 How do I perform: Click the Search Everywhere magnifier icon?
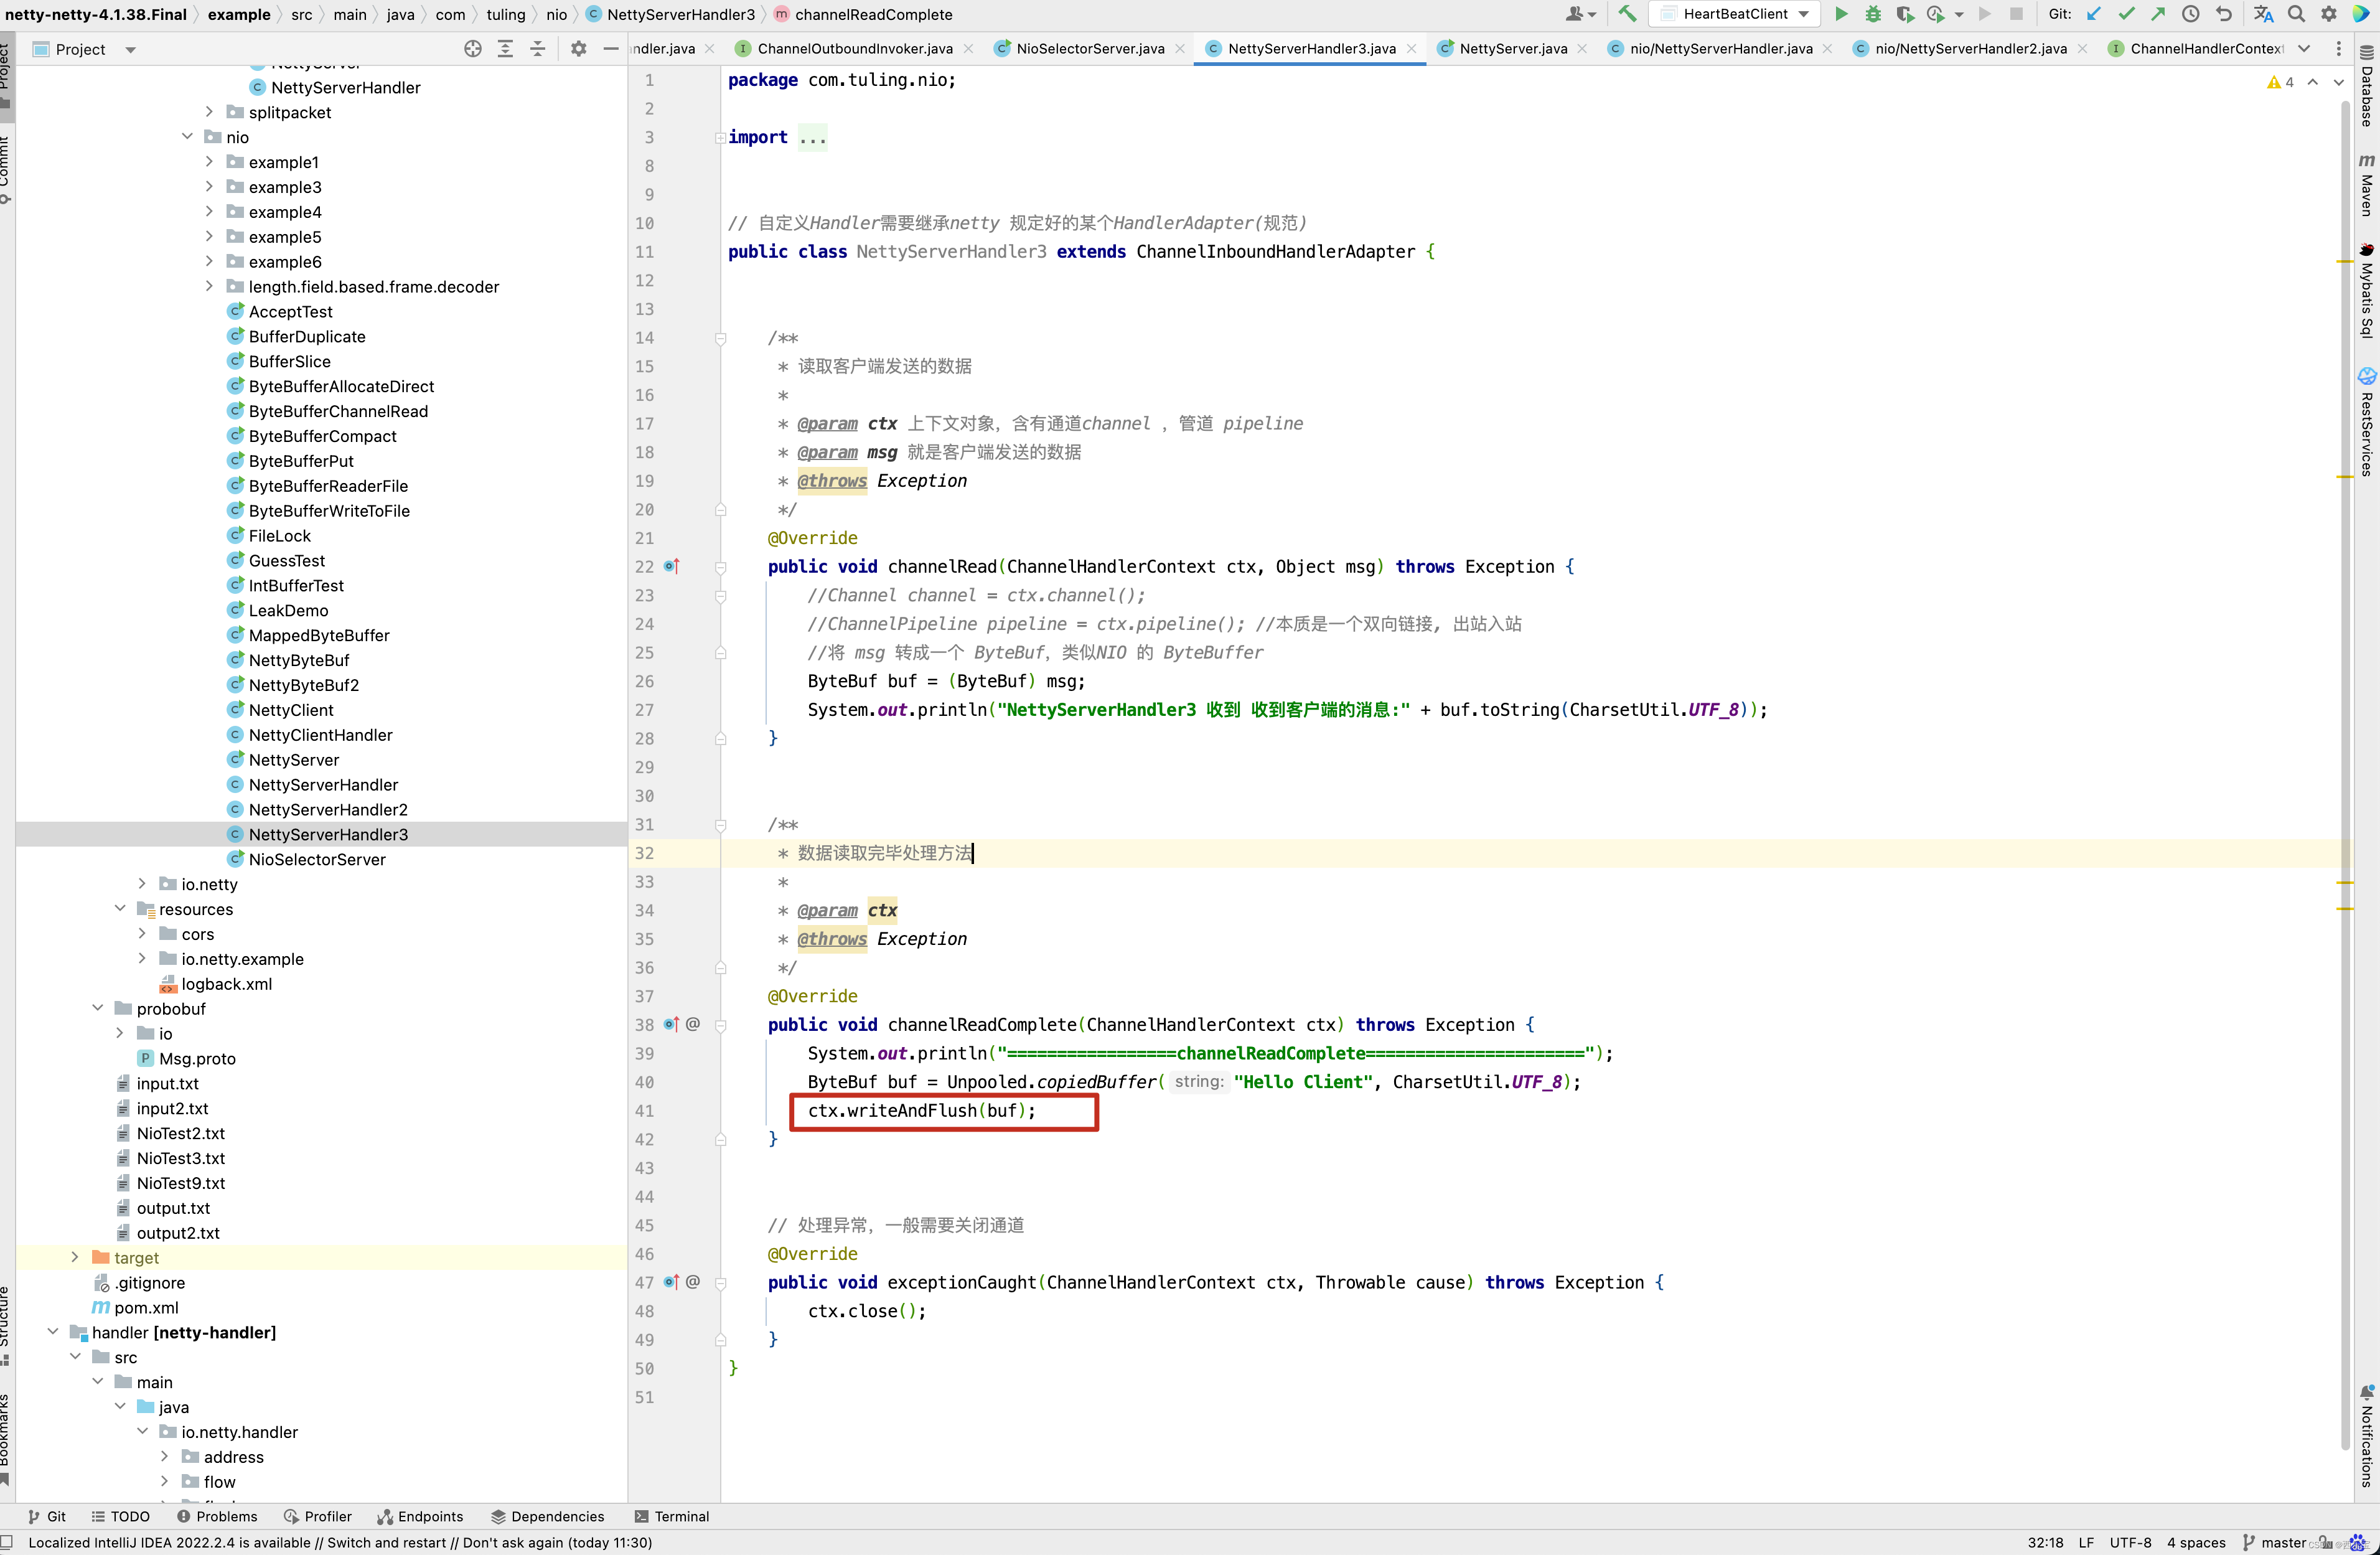(x=2296, y=14)
